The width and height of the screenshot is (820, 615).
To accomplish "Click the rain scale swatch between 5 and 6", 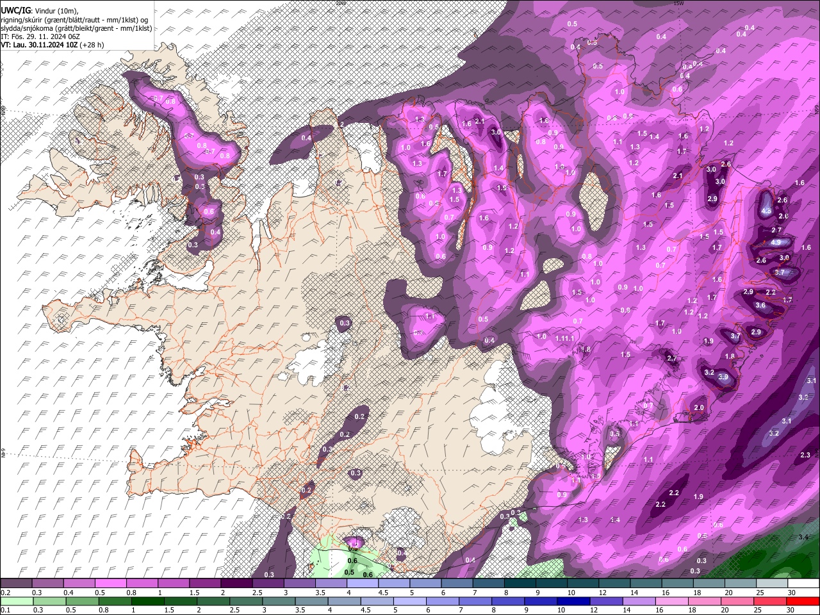I will [x=409, y=601].
